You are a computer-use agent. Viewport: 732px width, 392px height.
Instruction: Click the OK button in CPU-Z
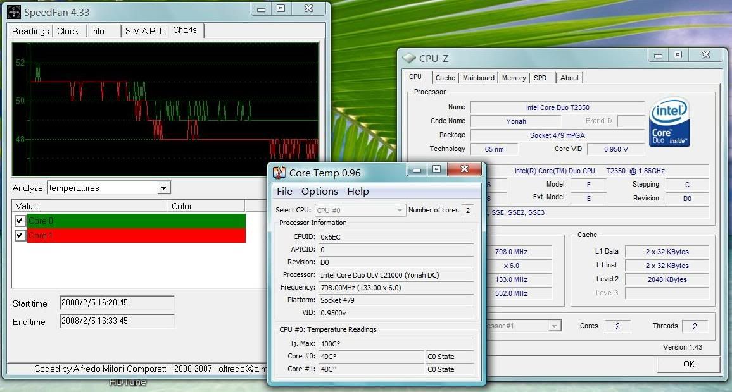[x=688, y=365]
